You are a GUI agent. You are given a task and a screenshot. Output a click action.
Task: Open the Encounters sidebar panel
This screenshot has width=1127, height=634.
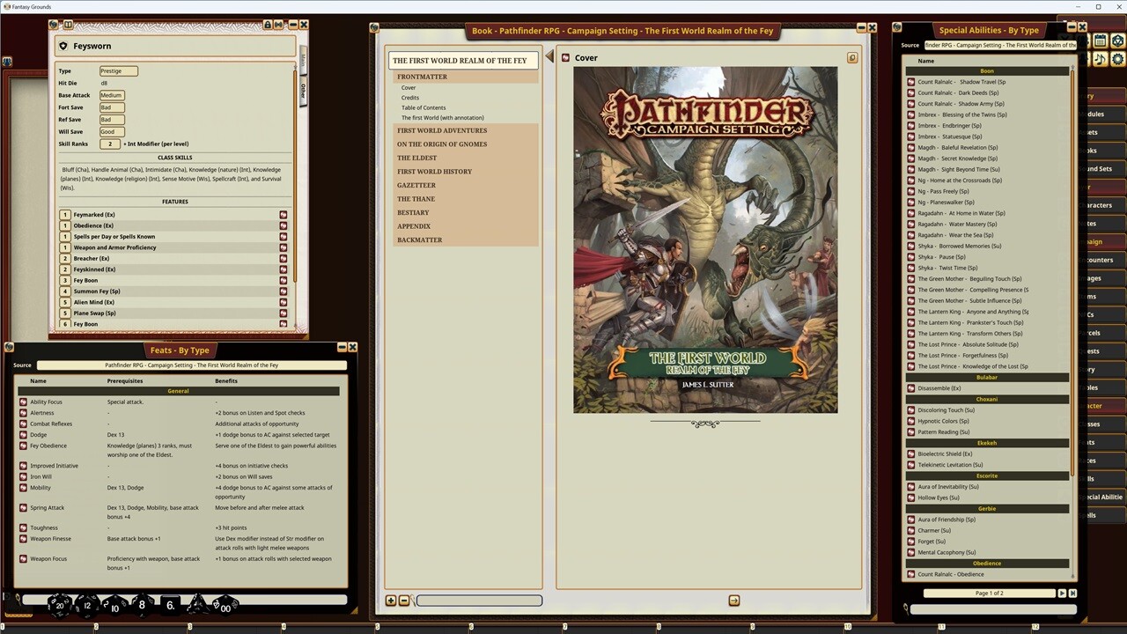(1108, 259)
